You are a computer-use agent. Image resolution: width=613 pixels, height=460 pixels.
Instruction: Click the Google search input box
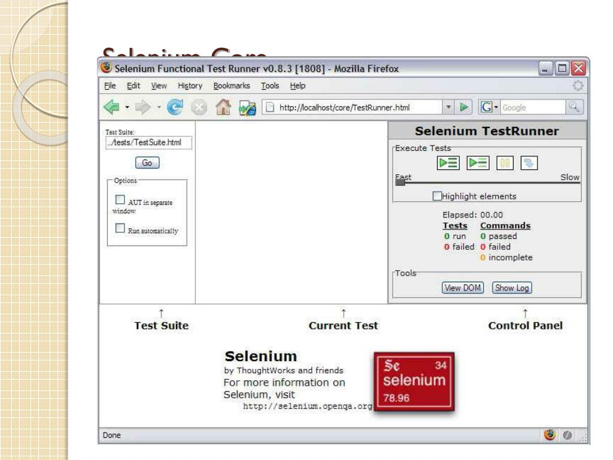click(x=532, y=107)
